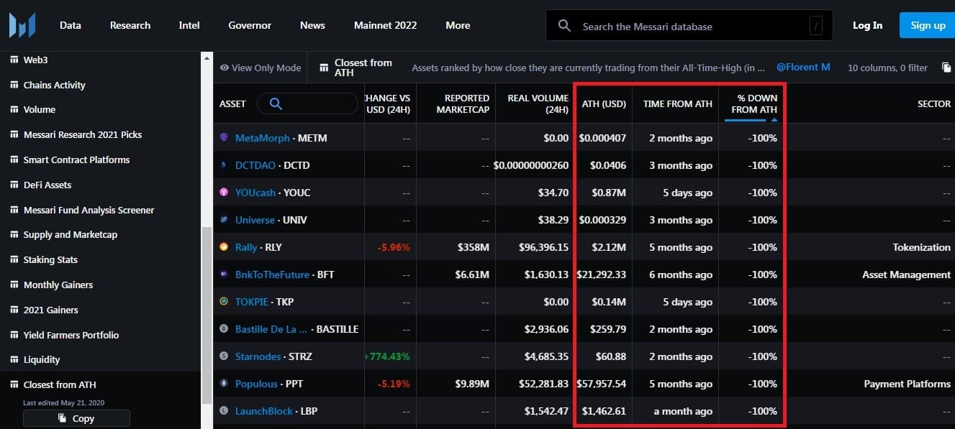Click the Liquidity table icon

click(14, 360)
